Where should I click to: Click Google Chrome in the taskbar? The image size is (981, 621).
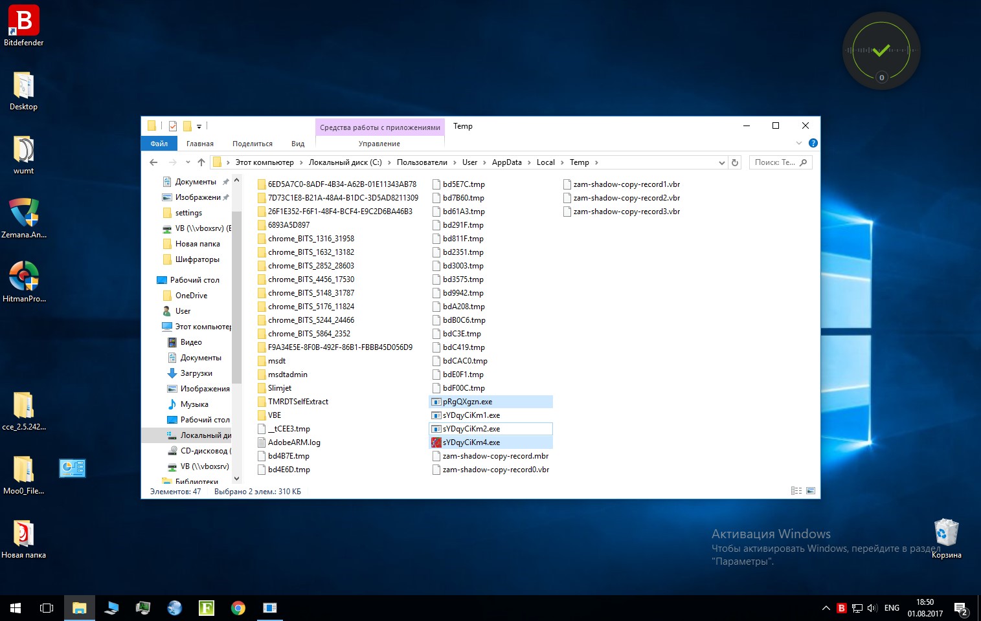(x=238, y=608)
